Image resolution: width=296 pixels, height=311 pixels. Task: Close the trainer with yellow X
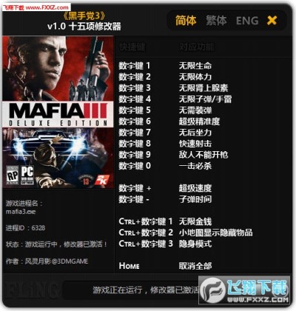(272, 21)
